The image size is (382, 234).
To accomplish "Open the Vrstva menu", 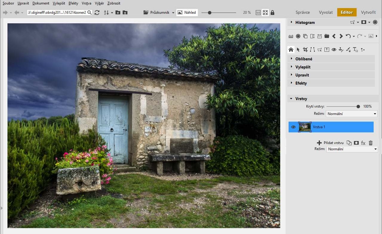I will [86, 3].
